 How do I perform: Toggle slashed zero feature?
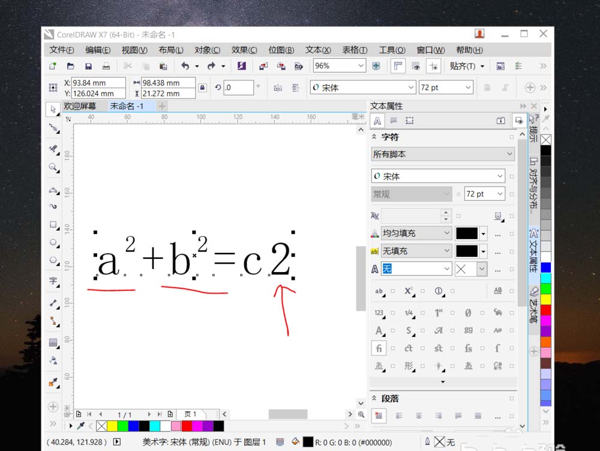tap(468, 313)
